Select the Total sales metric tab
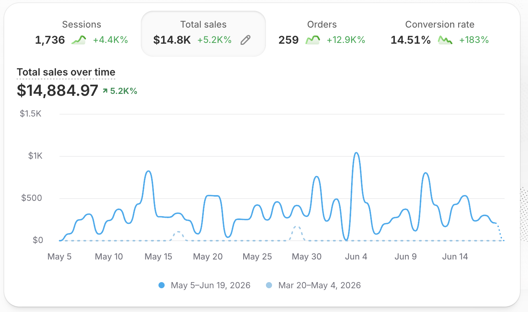Viewport: 528px width, 312px height. click(x=203, y=33)
